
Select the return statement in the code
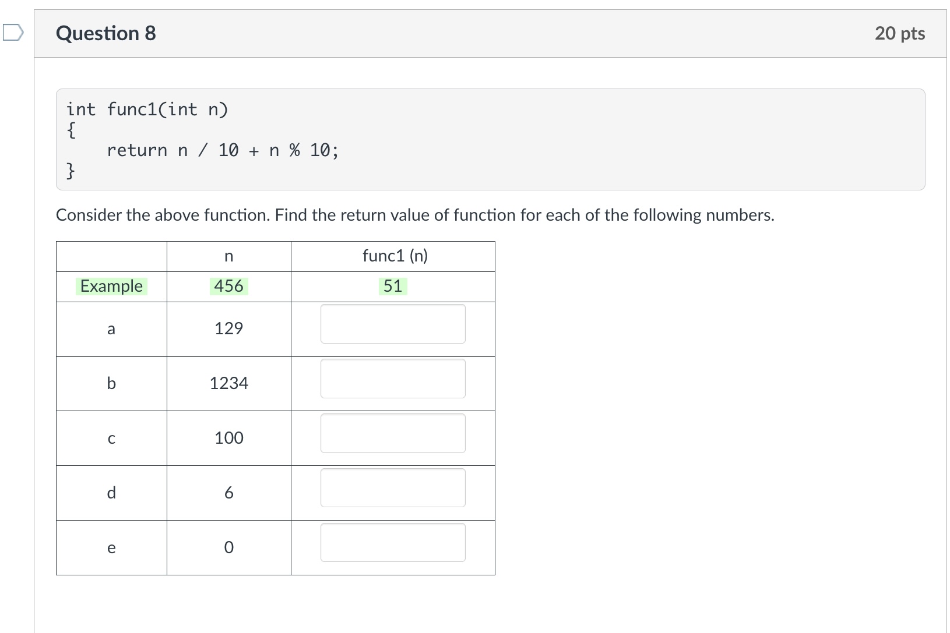pos(222,150)
